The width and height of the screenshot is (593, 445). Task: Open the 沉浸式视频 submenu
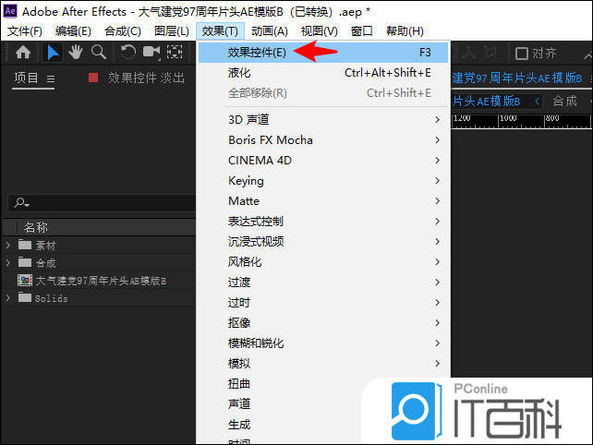point(324,242)
